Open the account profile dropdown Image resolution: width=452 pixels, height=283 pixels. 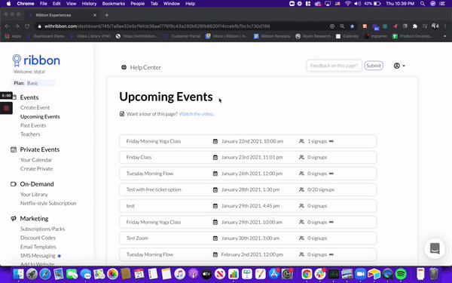(x=399, y=66)
